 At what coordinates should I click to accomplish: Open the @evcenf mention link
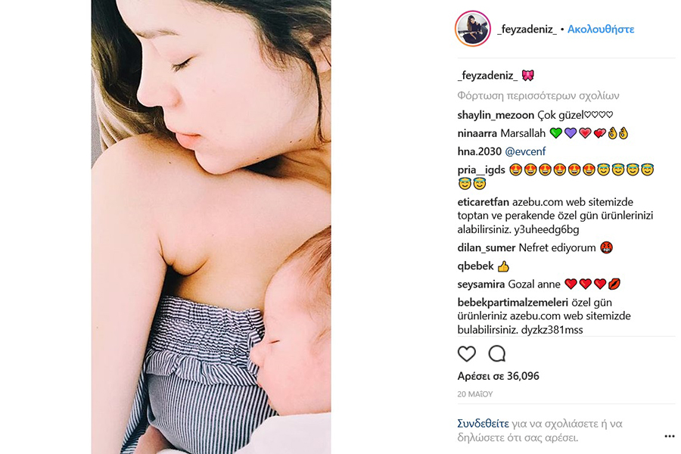525,151
